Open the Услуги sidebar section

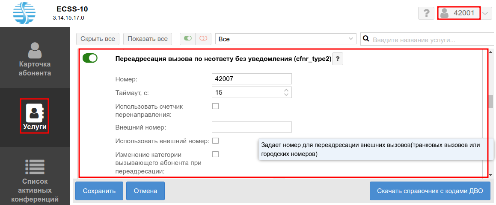pyautogui.click(x=35, y=115)
